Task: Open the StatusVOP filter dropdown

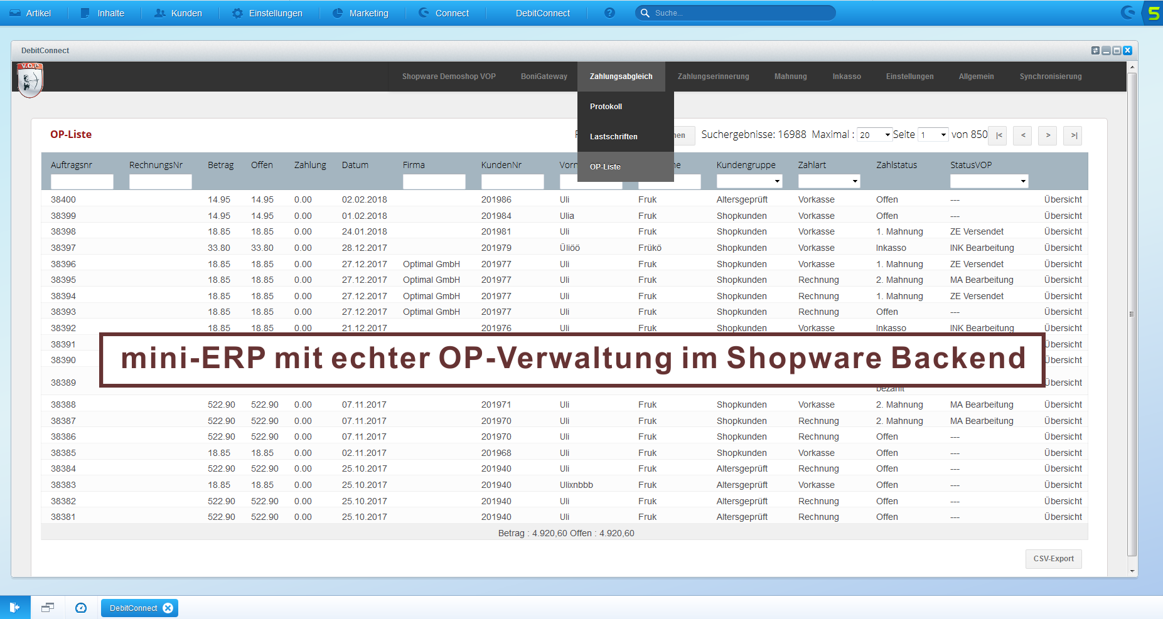Action: (989, 181)
